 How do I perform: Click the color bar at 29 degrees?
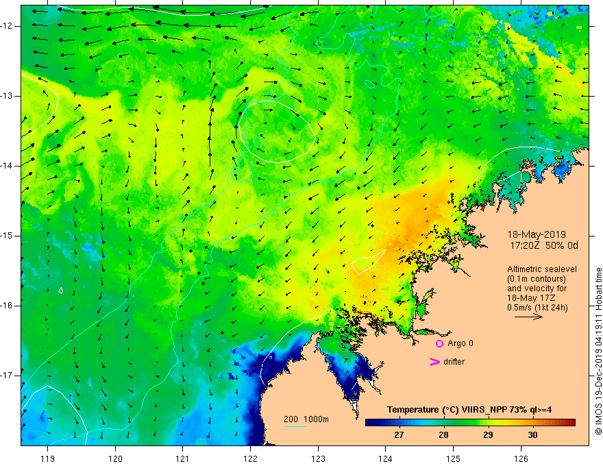[488, 423]
